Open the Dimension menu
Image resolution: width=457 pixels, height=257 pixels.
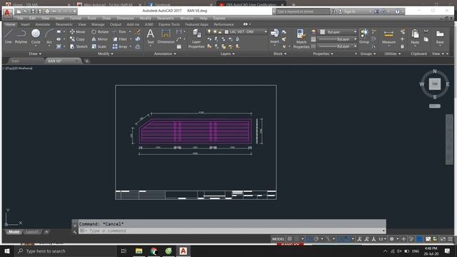coord(125,18)
